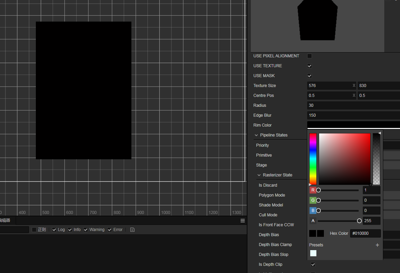Click the Edge Blur field showing 150
400x273 pixels.
(x=354, y=115)
